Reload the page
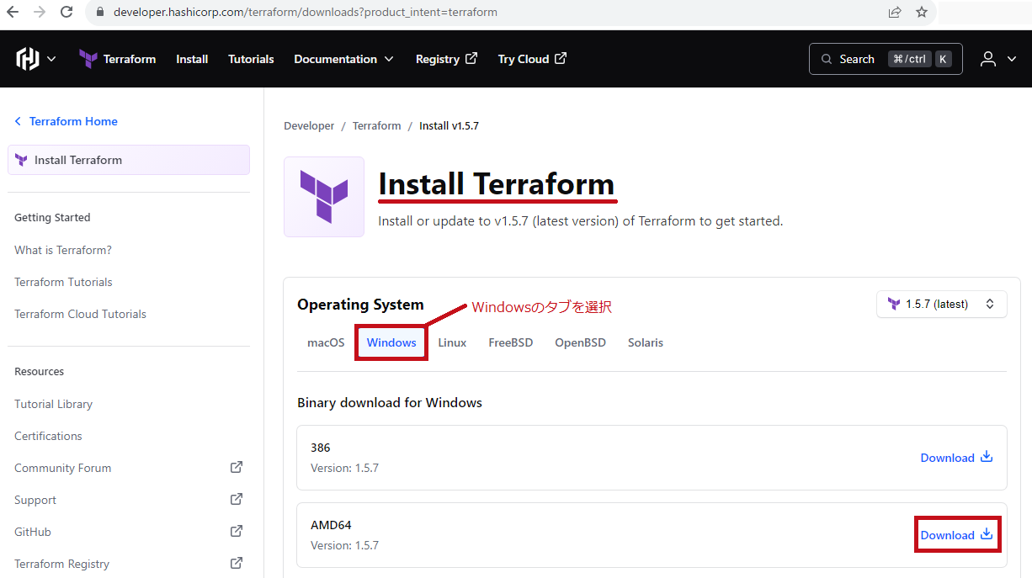The height and width of the screenshot is (578, 1032). click(66, 12)
